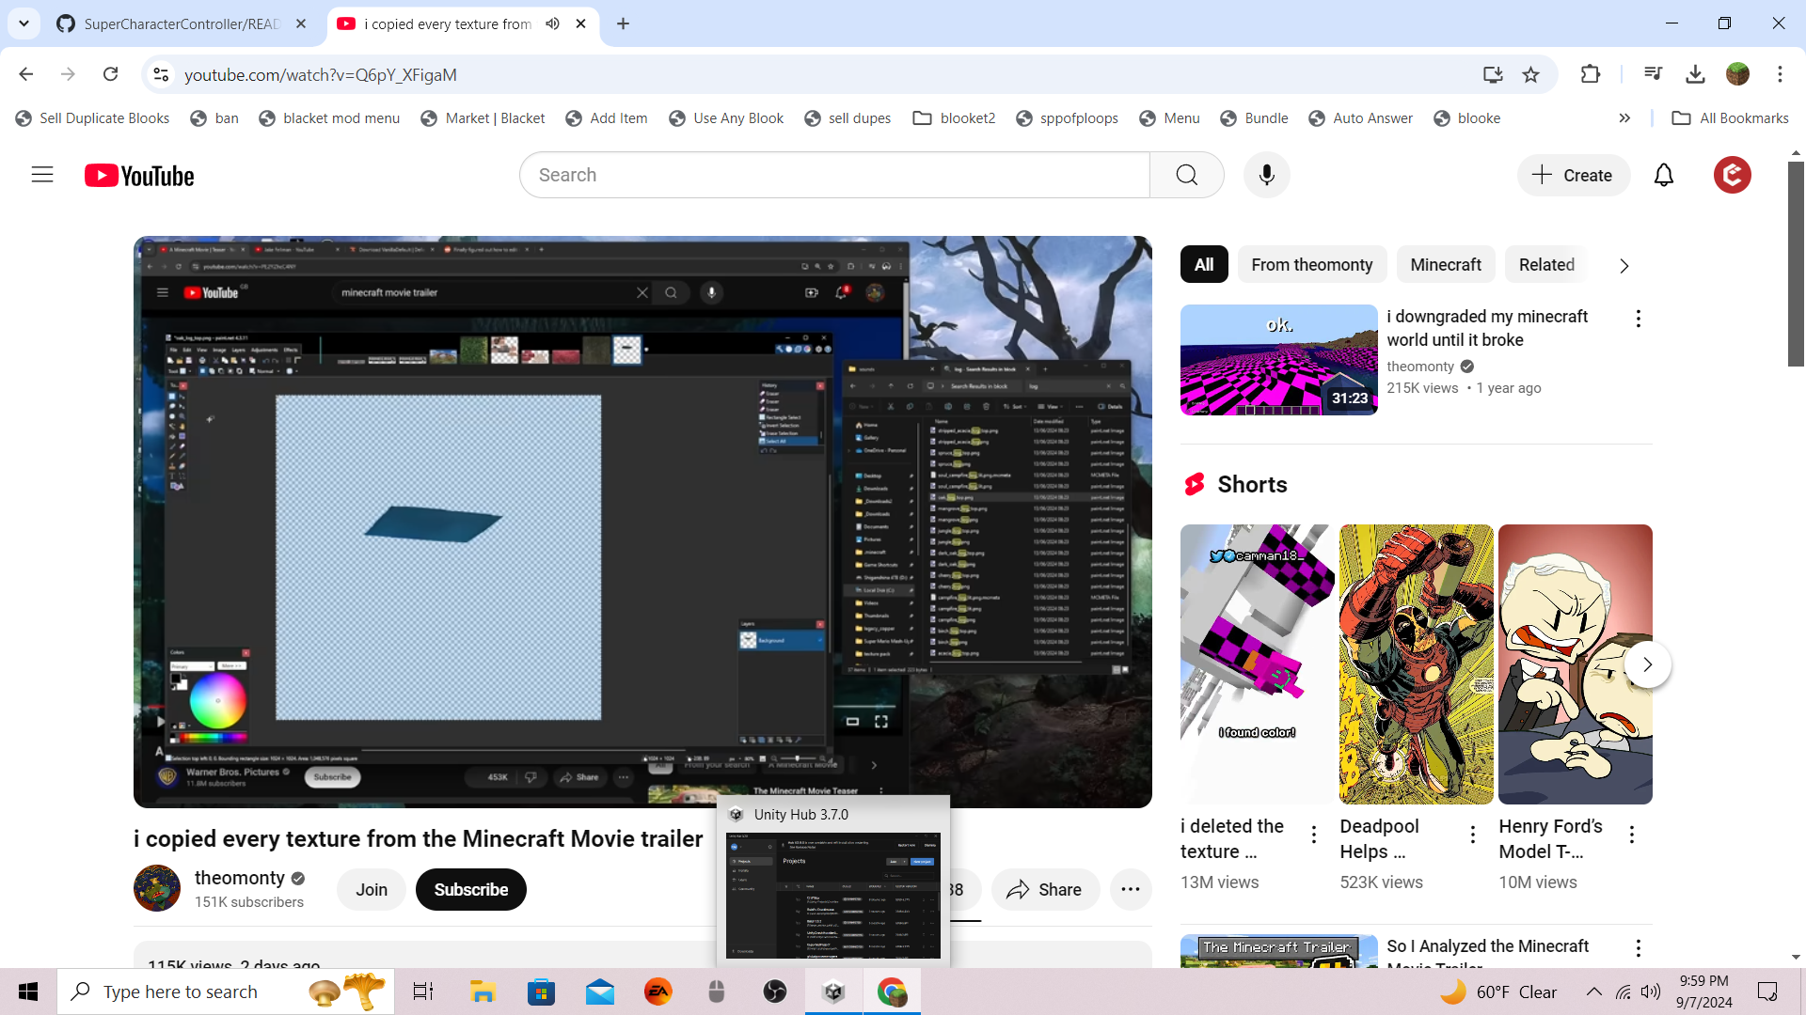Viewport: 1806px width, 1015px height.
Task: Subscribe to theomonty channel
Action: coord(470,889)
